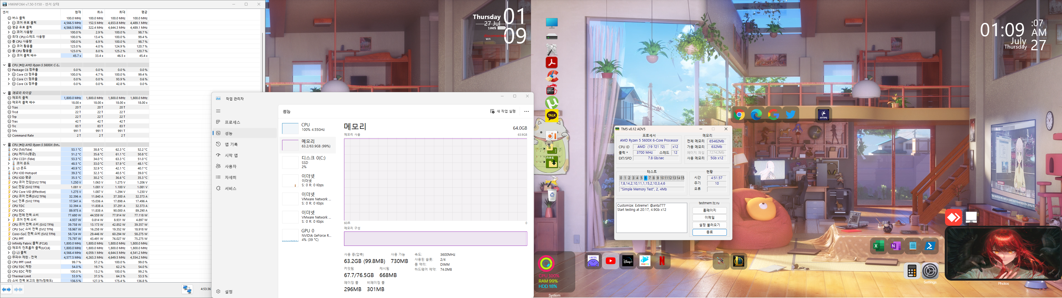Expand L3 온도 row in HWiNFO

[x=9, y=168]
